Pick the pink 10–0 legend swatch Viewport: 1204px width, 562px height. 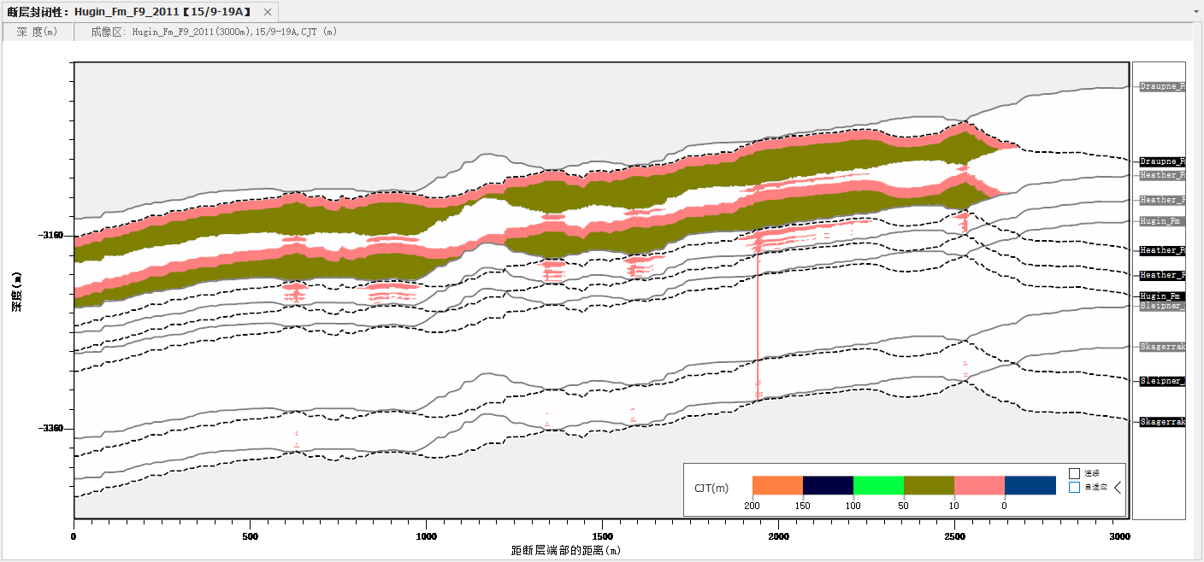pyautogui.click(x=979, y=485)
